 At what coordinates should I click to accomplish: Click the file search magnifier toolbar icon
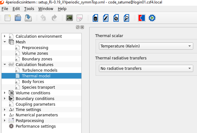126,18
